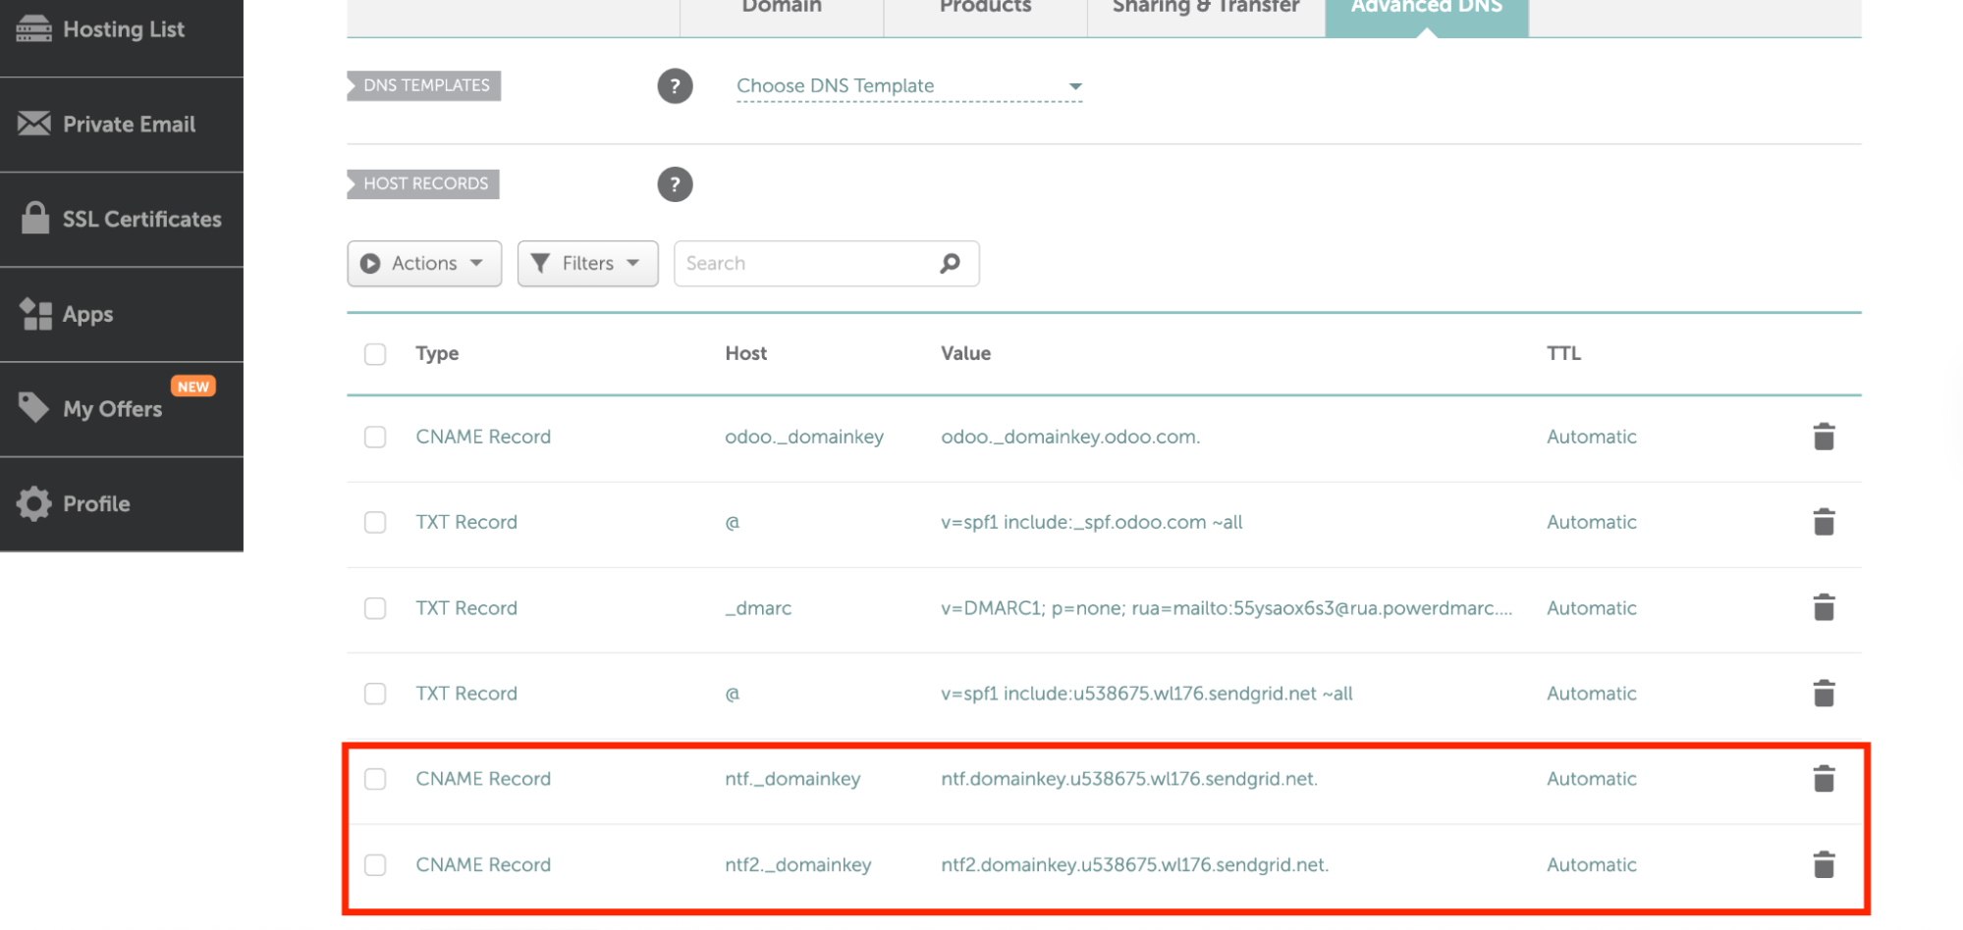1963x930 pixels.
Task: Open My Offers with the tag icon
Action: click(x=32, y=407)
